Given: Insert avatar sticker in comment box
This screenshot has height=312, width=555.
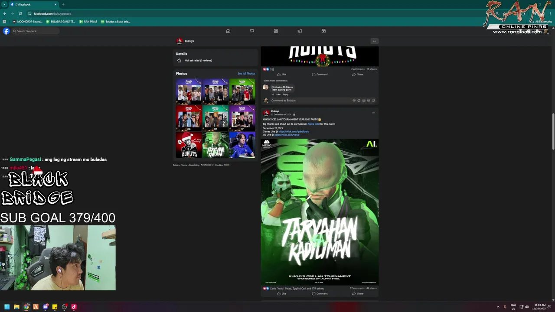Looking at the screenshot, I should (354, 101).
